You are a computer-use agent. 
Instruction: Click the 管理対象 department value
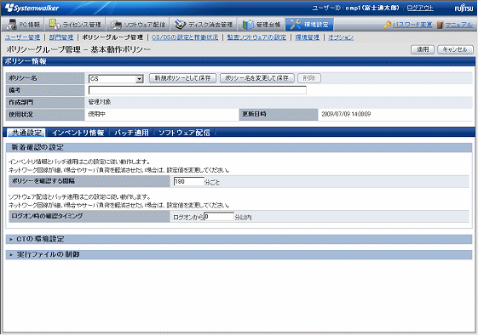[100, 102]
